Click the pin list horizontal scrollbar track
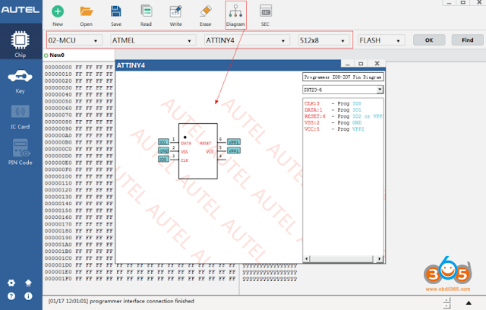 [342, 258]
